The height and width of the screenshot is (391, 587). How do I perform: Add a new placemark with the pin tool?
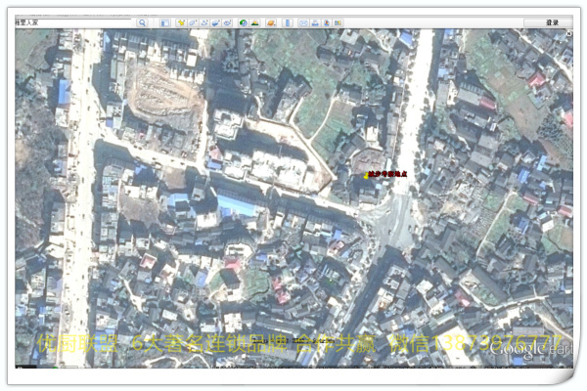click(181, 22)
